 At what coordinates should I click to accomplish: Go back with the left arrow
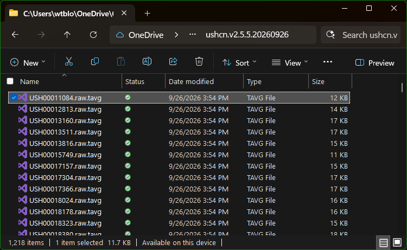click(x=15, y=35)
